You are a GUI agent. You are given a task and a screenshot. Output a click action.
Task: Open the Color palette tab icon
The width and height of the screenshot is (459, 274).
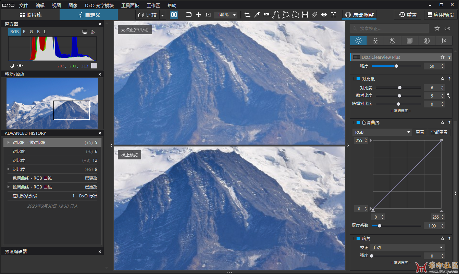coord(375,41)
